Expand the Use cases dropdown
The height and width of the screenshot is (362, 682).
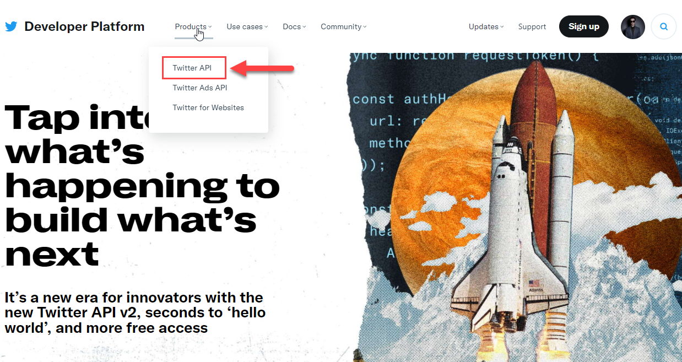[x=247, y=26]
